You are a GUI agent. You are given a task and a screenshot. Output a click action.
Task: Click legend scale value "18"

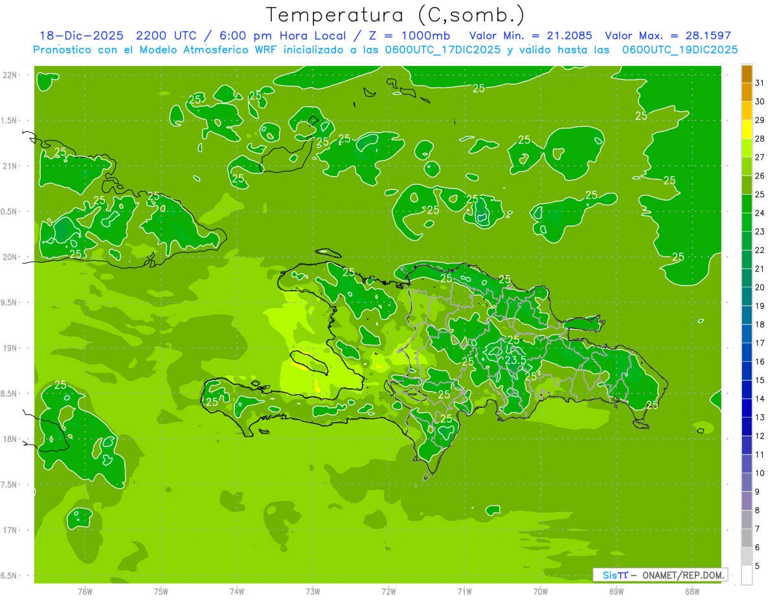coord(760,324)
